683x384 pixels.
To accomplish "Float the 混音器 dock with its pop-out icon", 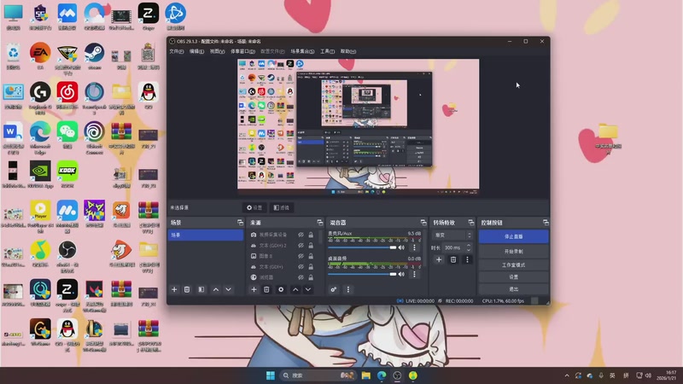I will [x=423, y=223].
